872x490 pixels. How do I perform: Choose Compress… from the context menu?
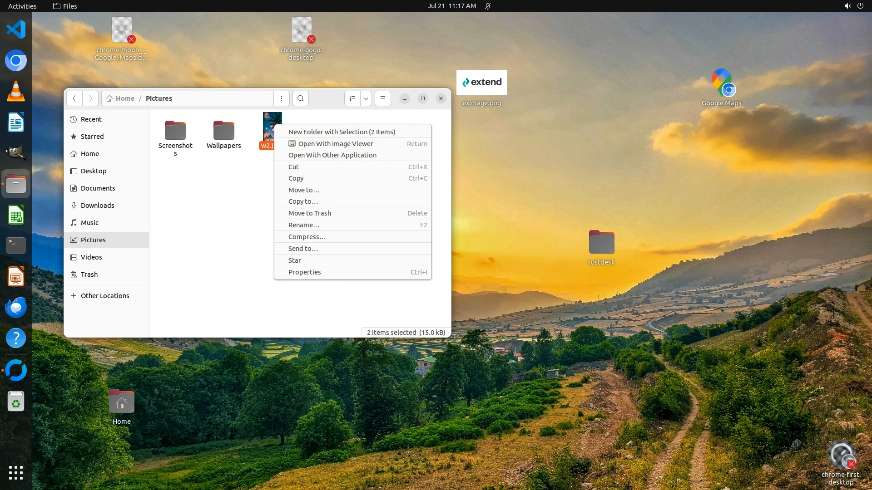(307, 237)
